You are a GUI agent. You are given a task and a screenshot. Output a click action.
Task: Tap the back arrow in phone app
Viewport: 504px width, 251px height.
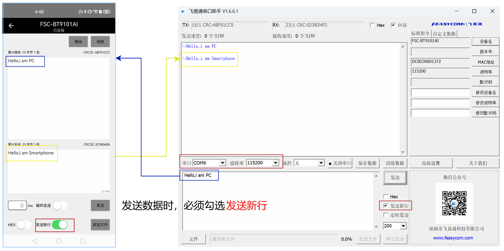point(11,26)
